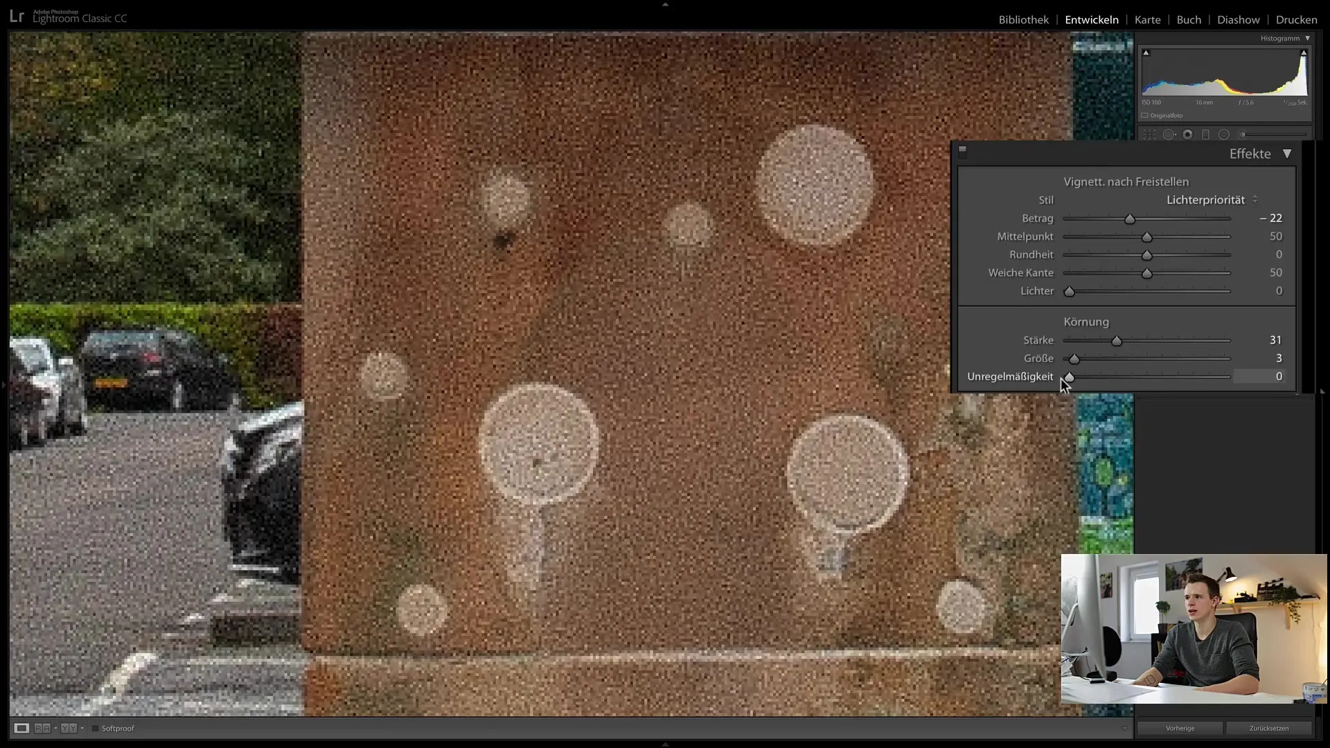Open the Bibliothek module
This screenshot has width=1330, height=748.
[x=1023, y=19]
